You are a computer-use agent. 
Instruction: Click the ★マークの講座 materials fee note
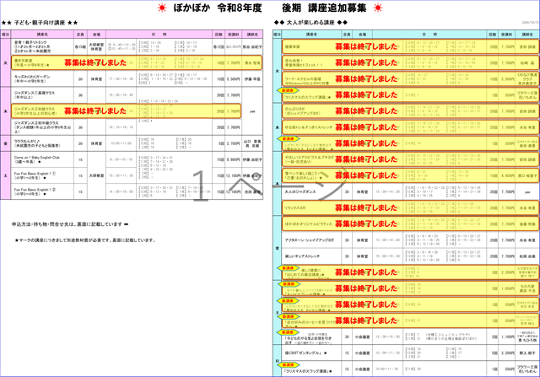pyautogui.click(x=85, y=240)
